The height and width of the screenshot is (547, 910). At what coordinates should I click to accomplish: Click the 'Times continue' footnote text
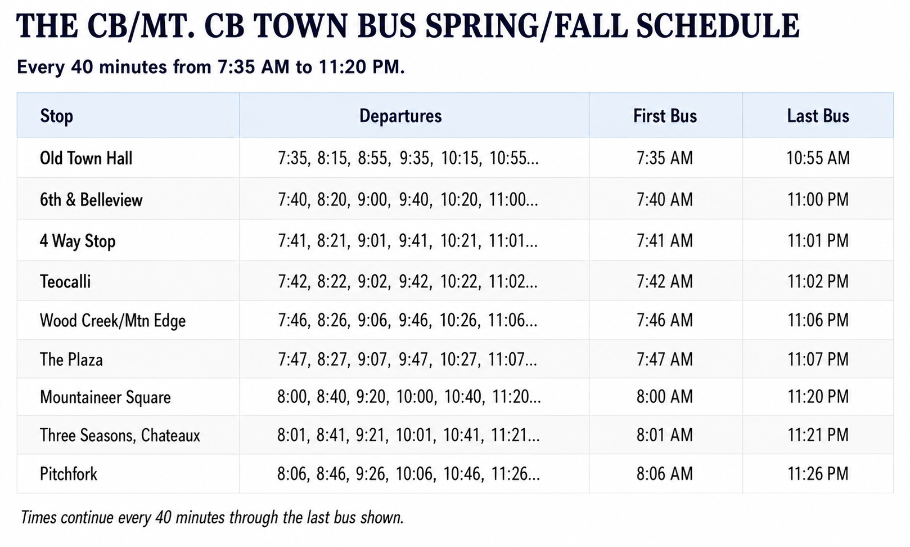(x=212, y=517)
